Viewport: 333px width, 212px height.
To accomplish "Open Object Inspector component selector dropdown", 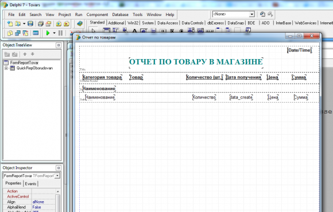I will point(57,176).
